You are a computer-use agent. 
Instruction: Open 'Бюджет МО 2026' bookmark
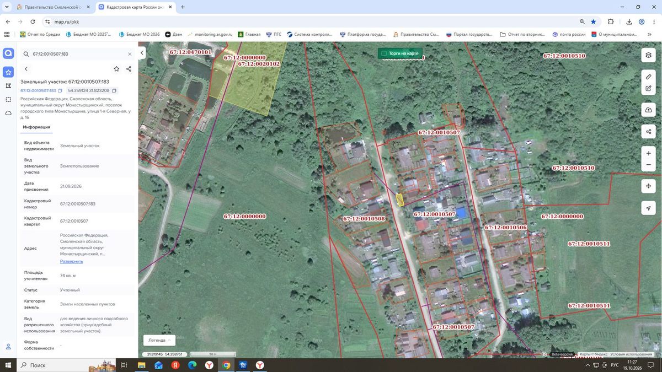[138, 34]
